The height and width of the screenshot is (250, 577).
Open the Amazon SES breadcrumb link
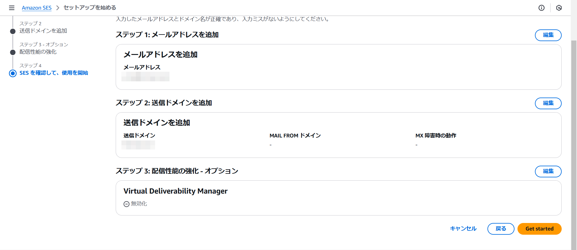tap(37, 8)
